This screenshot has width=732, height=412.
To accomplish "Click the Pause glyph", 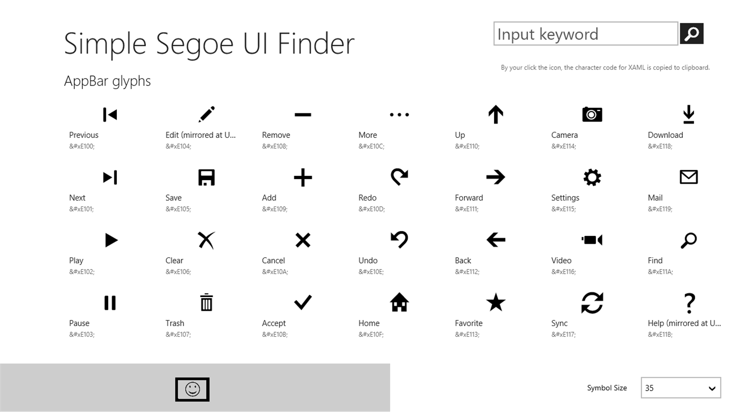I will click(110, 303).
